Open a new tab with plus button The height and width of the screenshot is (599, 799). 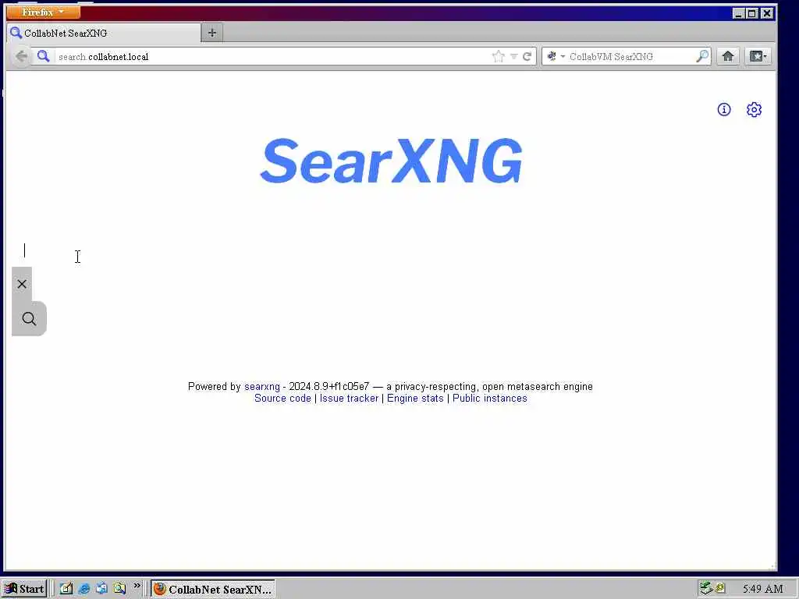click(x=212, y=33)
